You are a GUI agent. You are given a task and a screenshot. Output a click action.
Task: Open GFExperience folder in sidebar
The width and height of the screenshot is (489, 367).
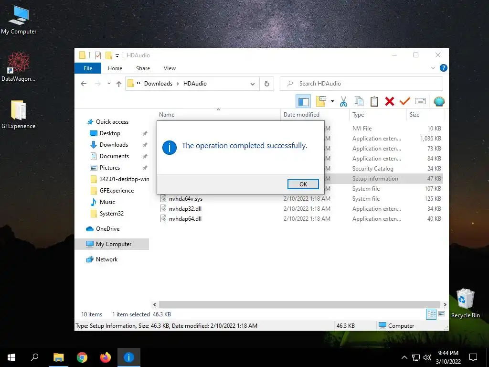click(117, 191)
